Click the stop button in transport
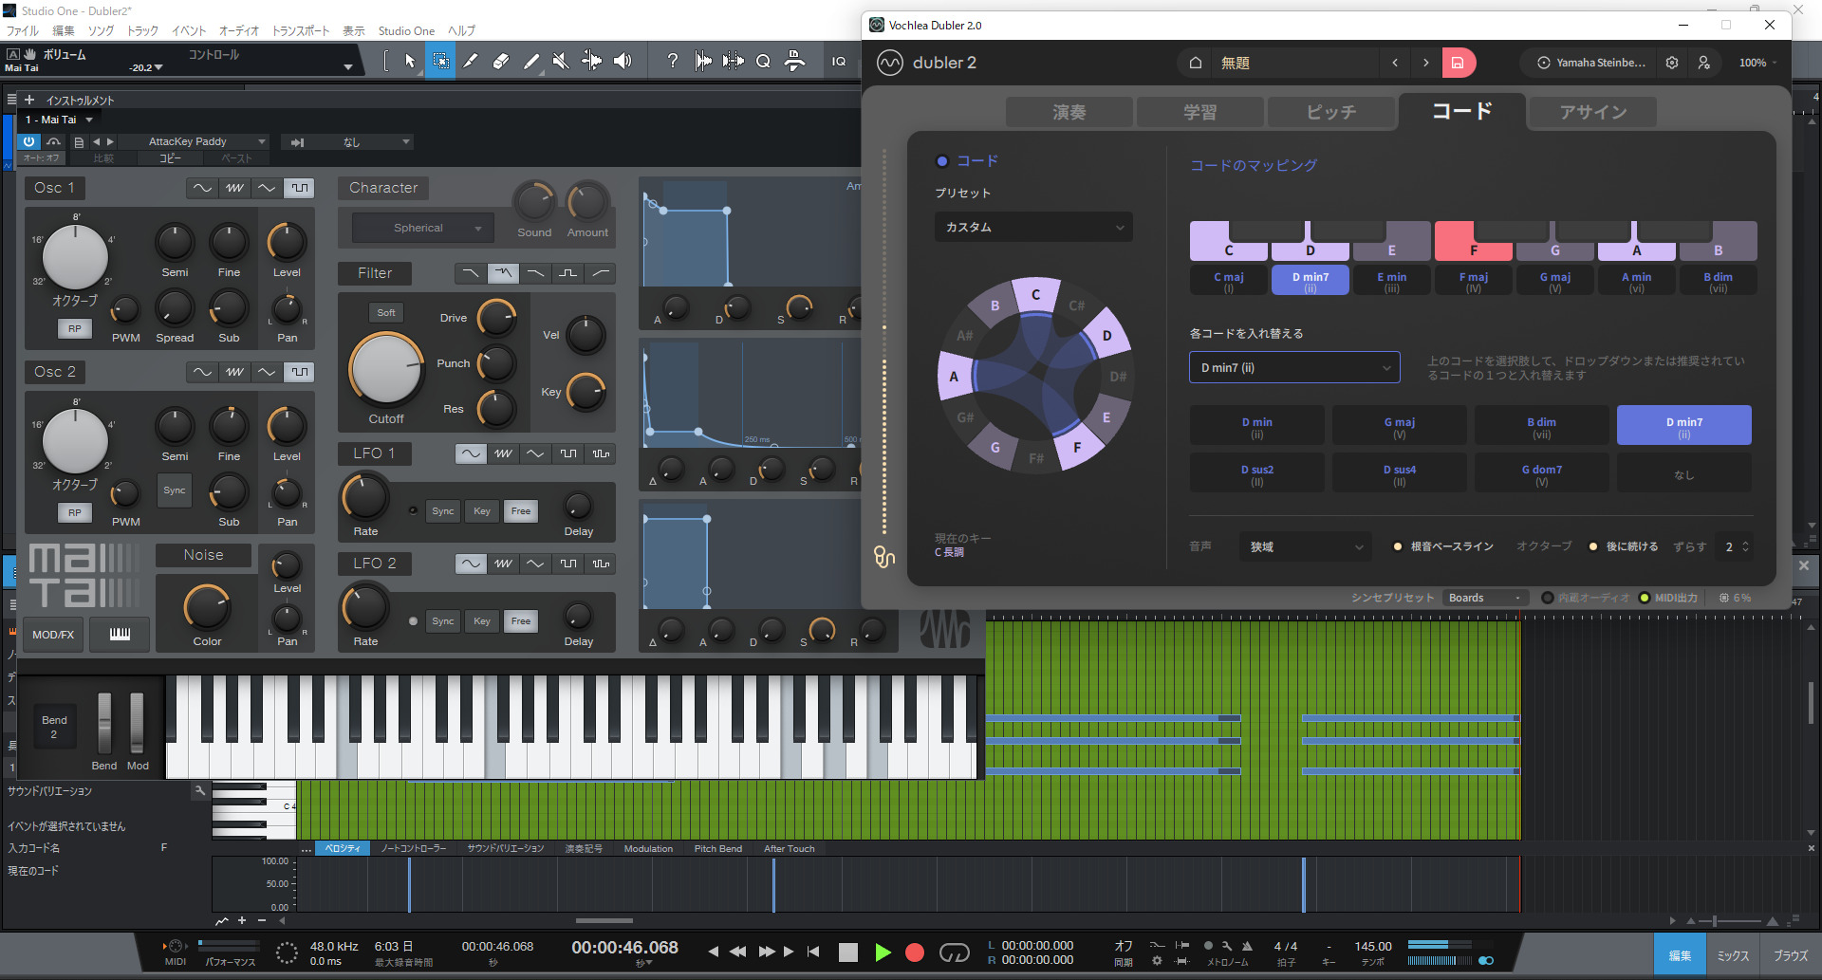Image resolution: width=1822 pixels, height=980 pixels. click(848, 952)
